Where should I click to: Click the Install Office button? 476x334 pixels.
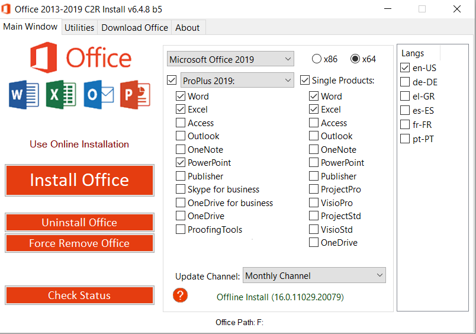[79, 180]
